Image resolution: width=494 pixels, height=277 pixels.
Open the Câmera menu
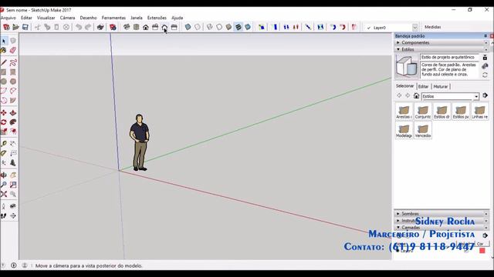[67, 18]
